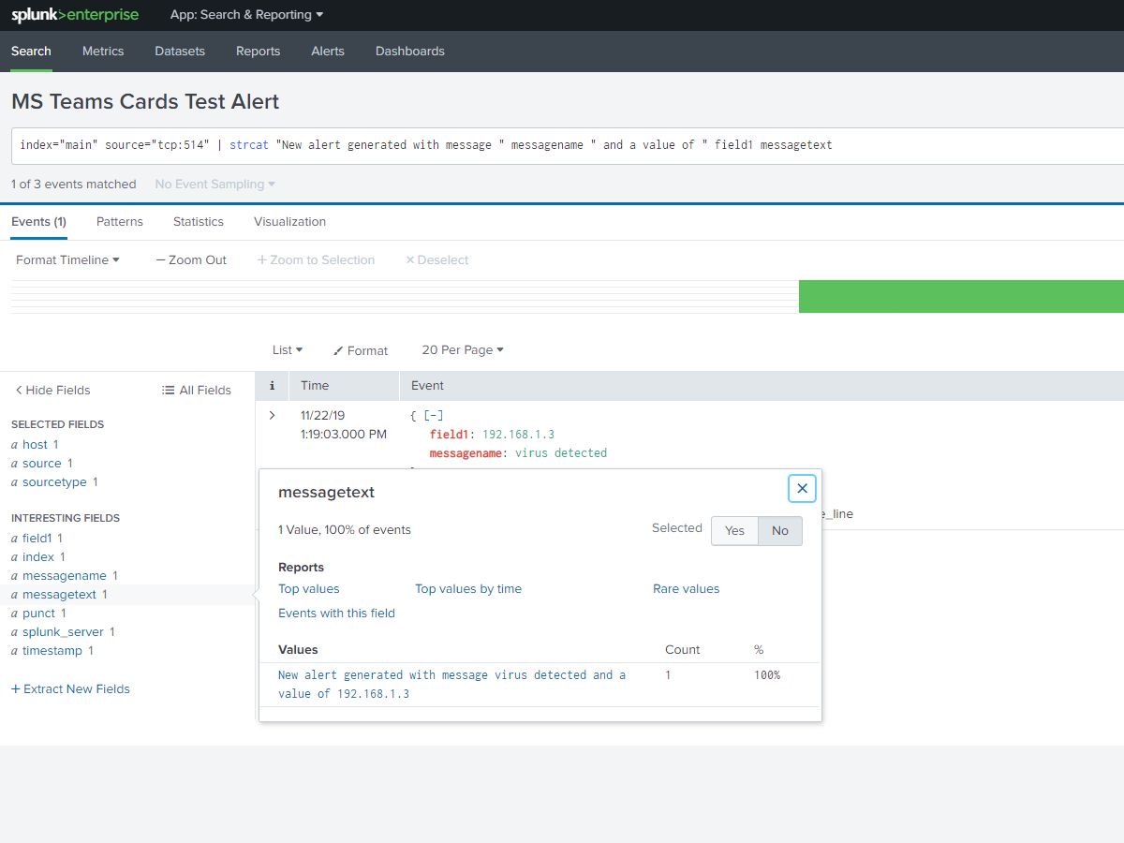Open the punct interesting field
Image resolution: width=1124 pixels, height=843 pixels.
click(39, 614)
